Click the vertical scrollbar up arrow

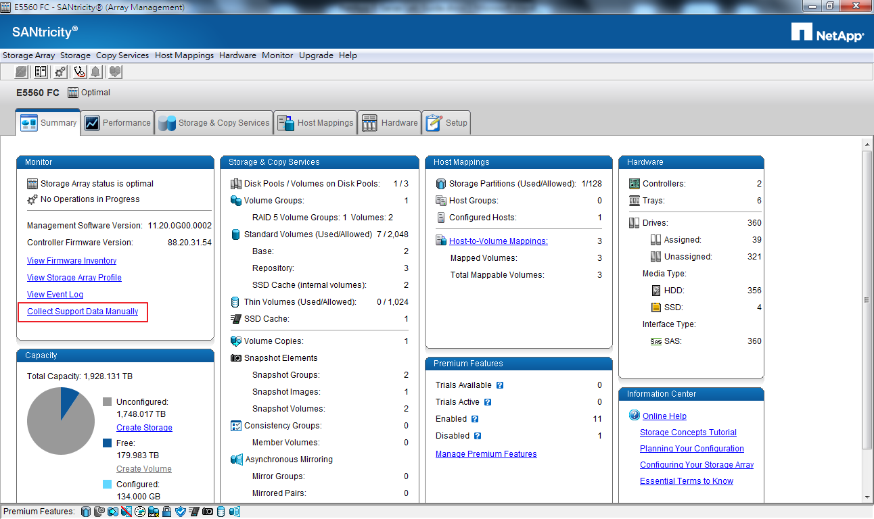coord(867,144)
